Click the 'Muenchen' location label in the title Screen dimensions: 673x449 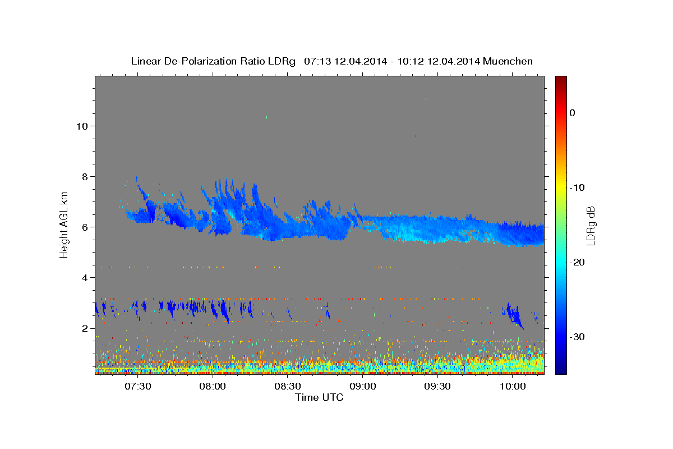point(509,61)
